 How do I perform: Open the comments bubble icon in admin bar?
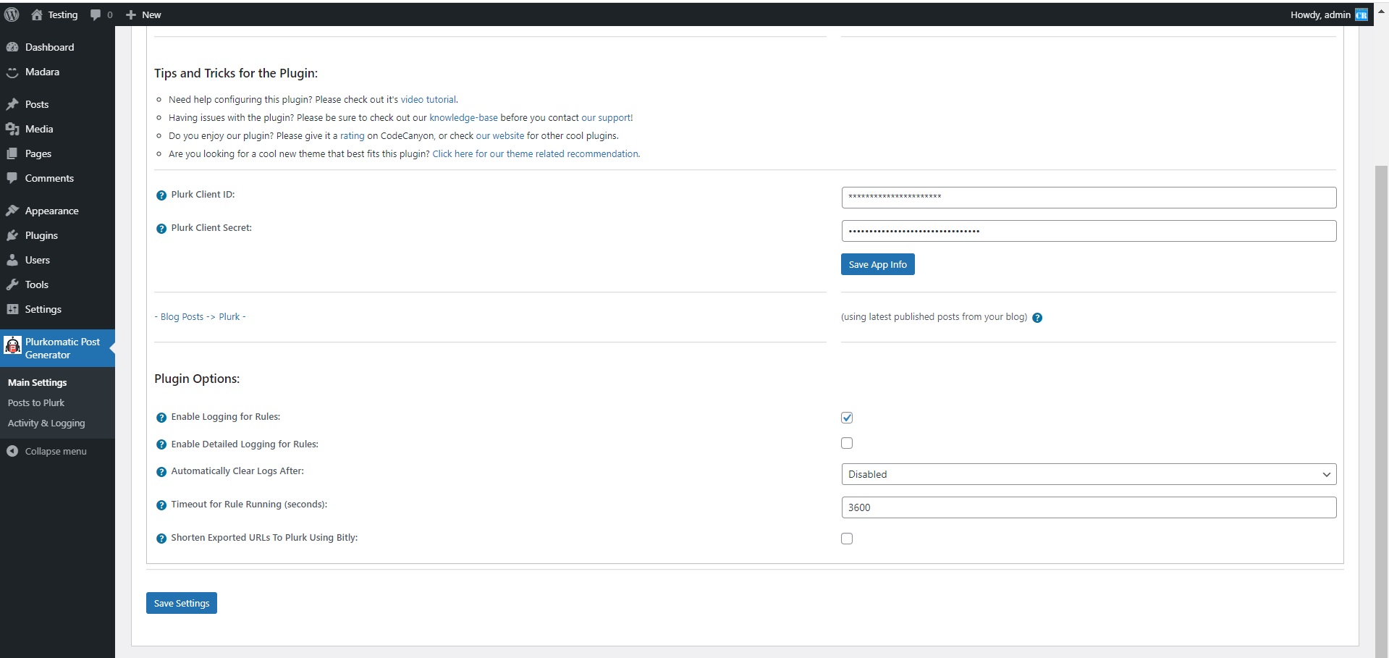coord(96,14)
